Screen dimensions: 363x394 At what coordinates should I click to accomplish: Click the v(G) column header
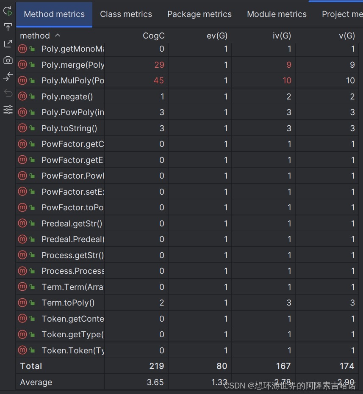coord(346,36)
